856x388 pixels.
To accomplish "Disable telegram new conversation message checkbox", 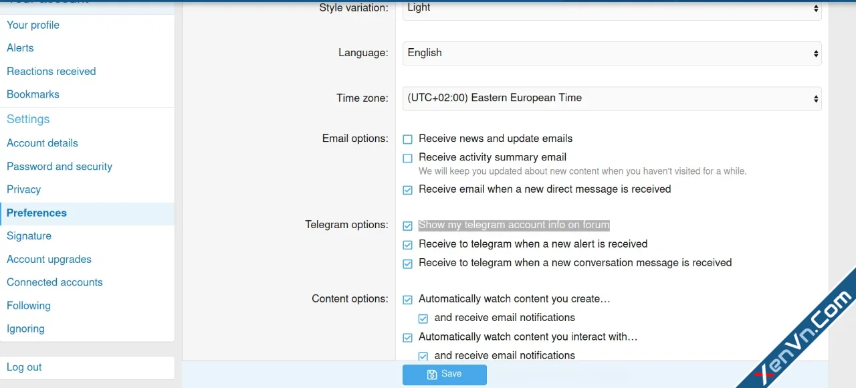I will [x=407, y=264].
